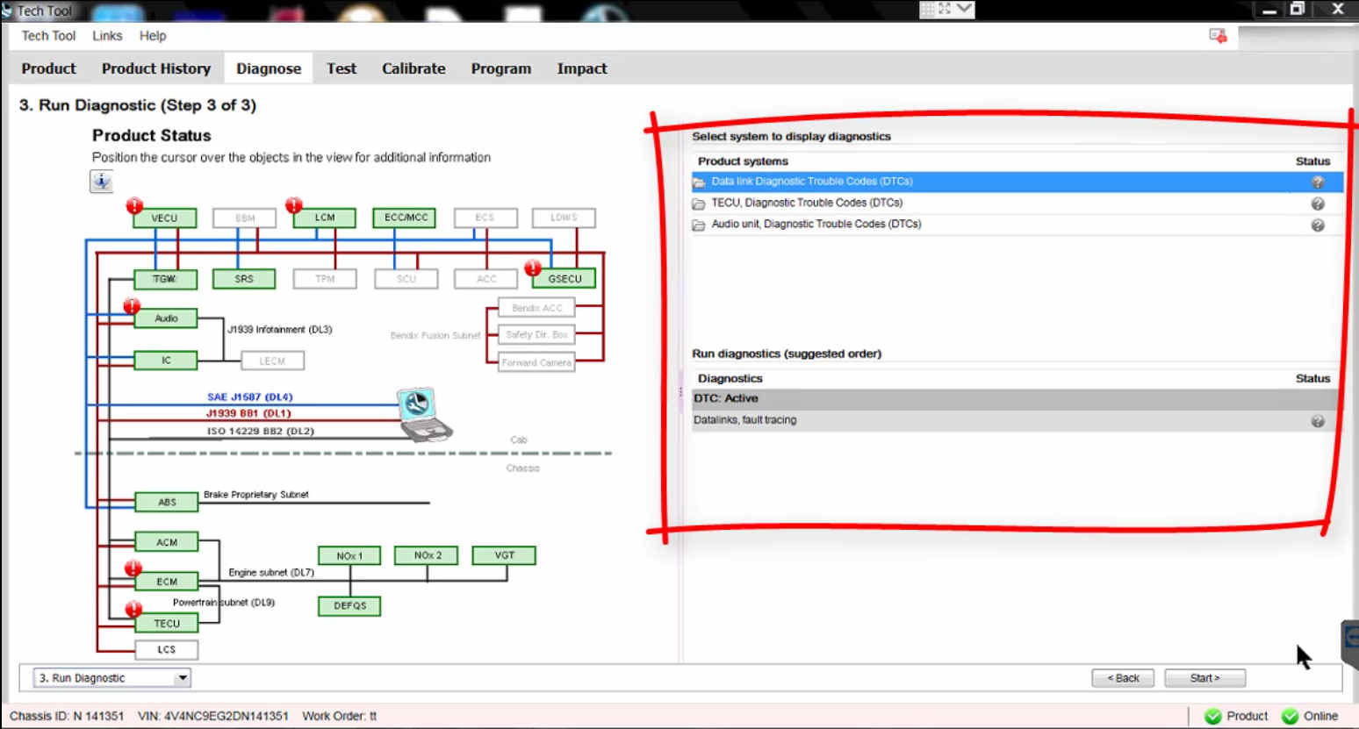
Task: Click the fault marker on VECU
Action: coord(134,206)
